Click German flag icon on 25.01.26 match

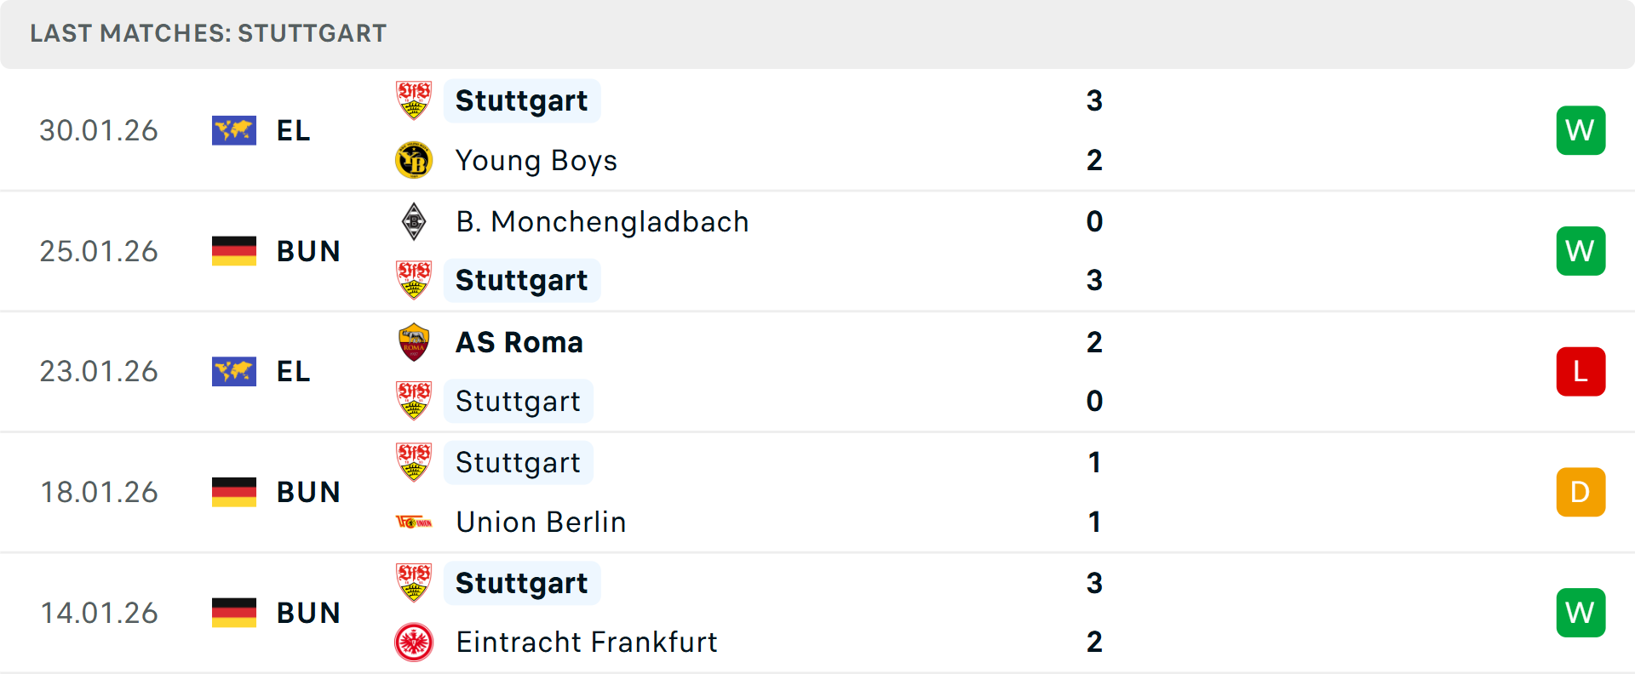pyautogui.click(x=234, y=251)
